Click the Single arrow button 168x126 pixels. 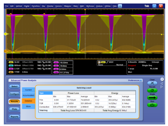[x=152, y=98]
